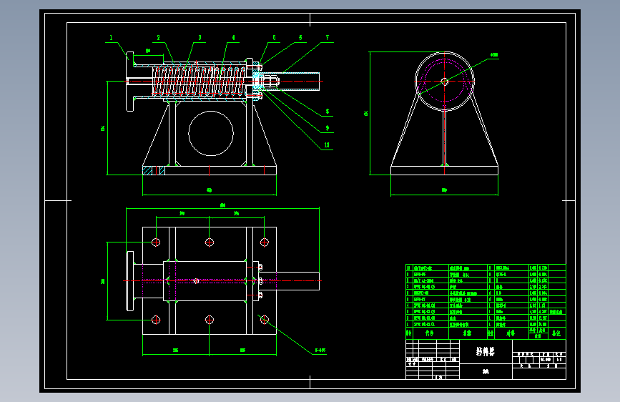620x402 pixels.
Task: Pick the small center circle in the side view
Action: pyautogui.click(x=444, y=82)
